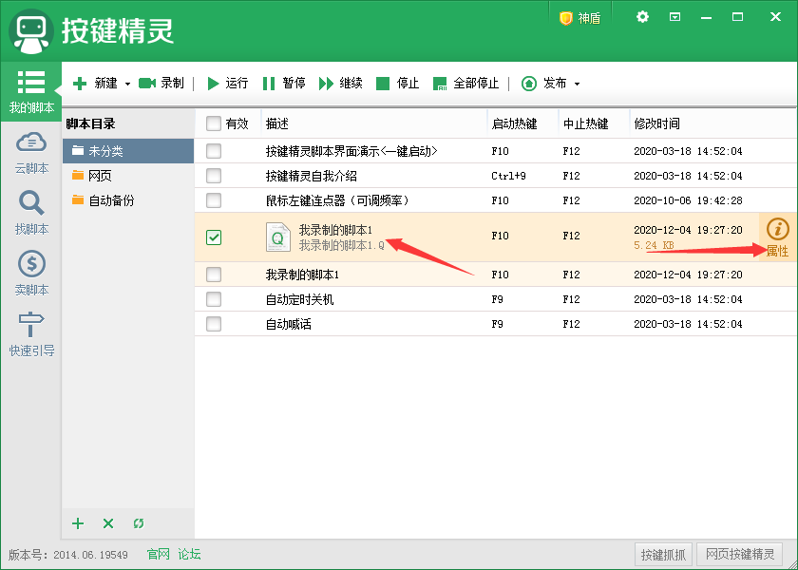Viewport: 798px width, 570px height.
Task: Select the 网页 folder in script directory
Action: [x=99, y=176]
